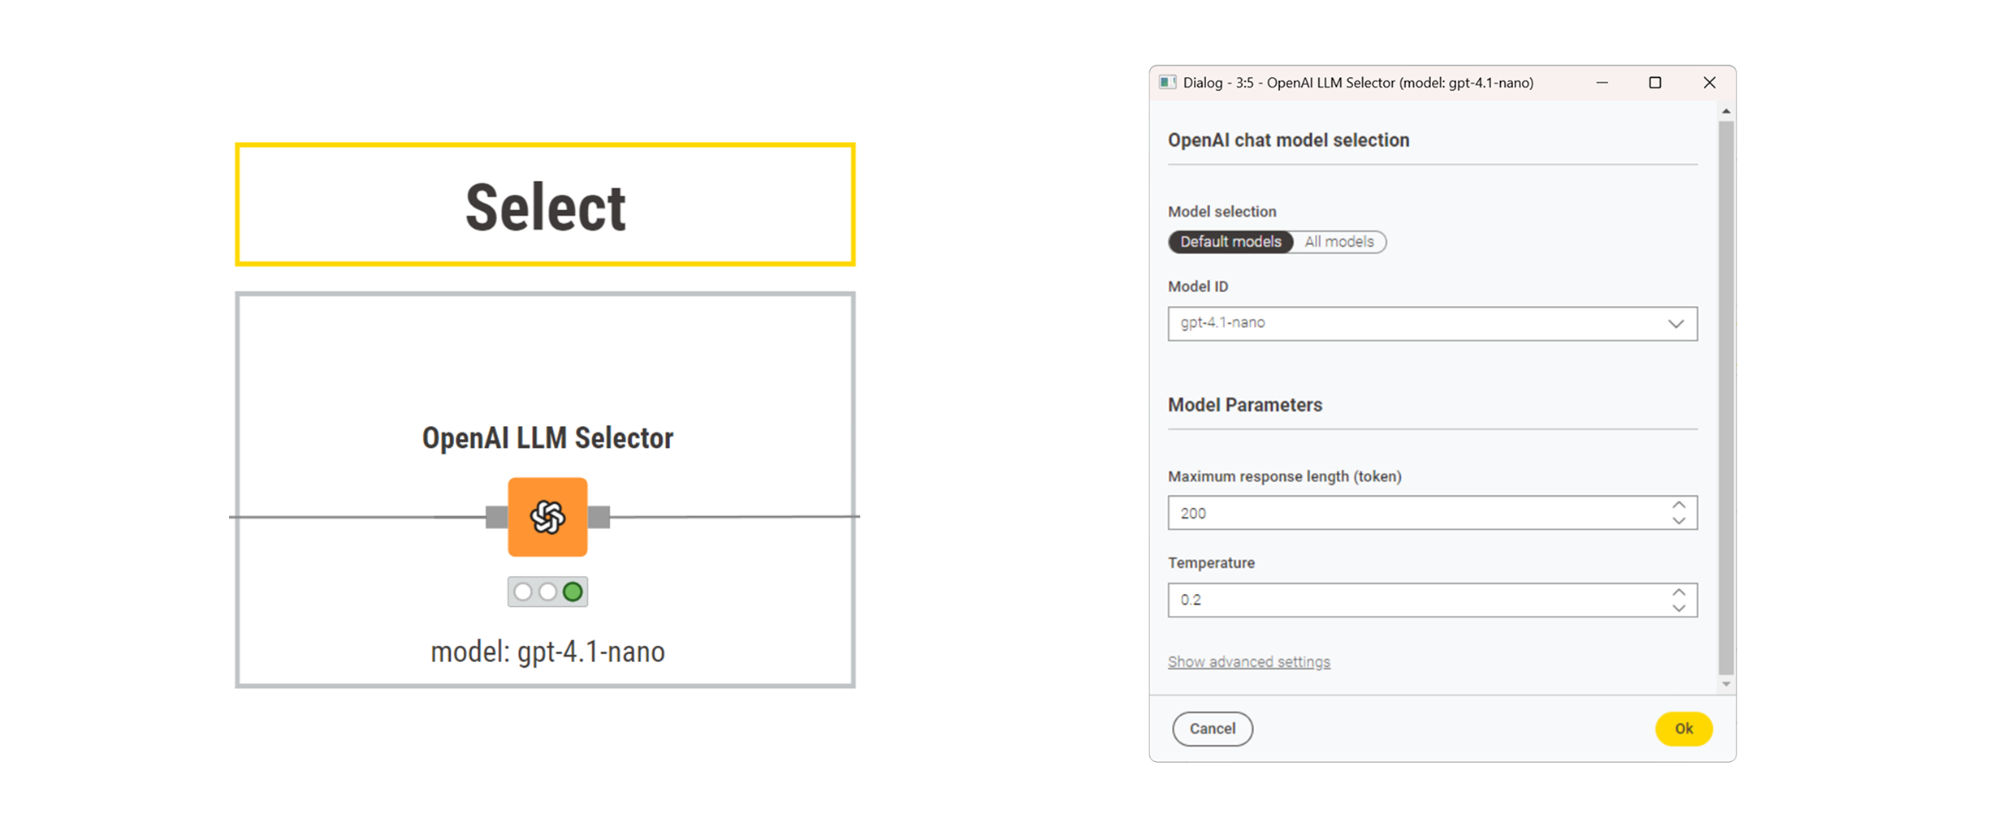Increase maximum response length with up arrow
The width and height of the screenshot is (1989, 826).
click(1679, 505)
